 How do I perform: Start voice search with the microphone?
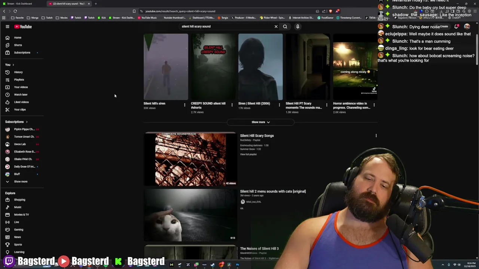point(298,27)
